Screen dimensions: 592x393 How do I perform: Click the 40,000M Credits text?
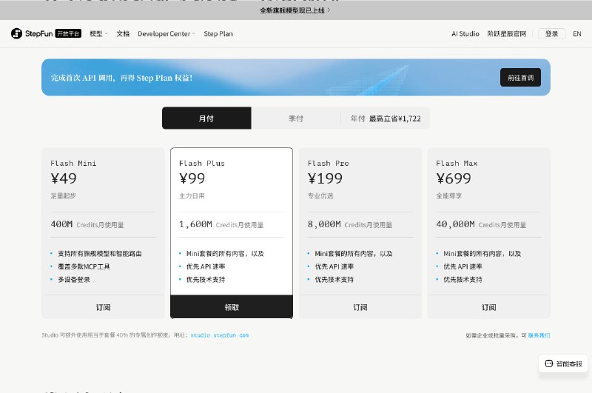(481, 224)
